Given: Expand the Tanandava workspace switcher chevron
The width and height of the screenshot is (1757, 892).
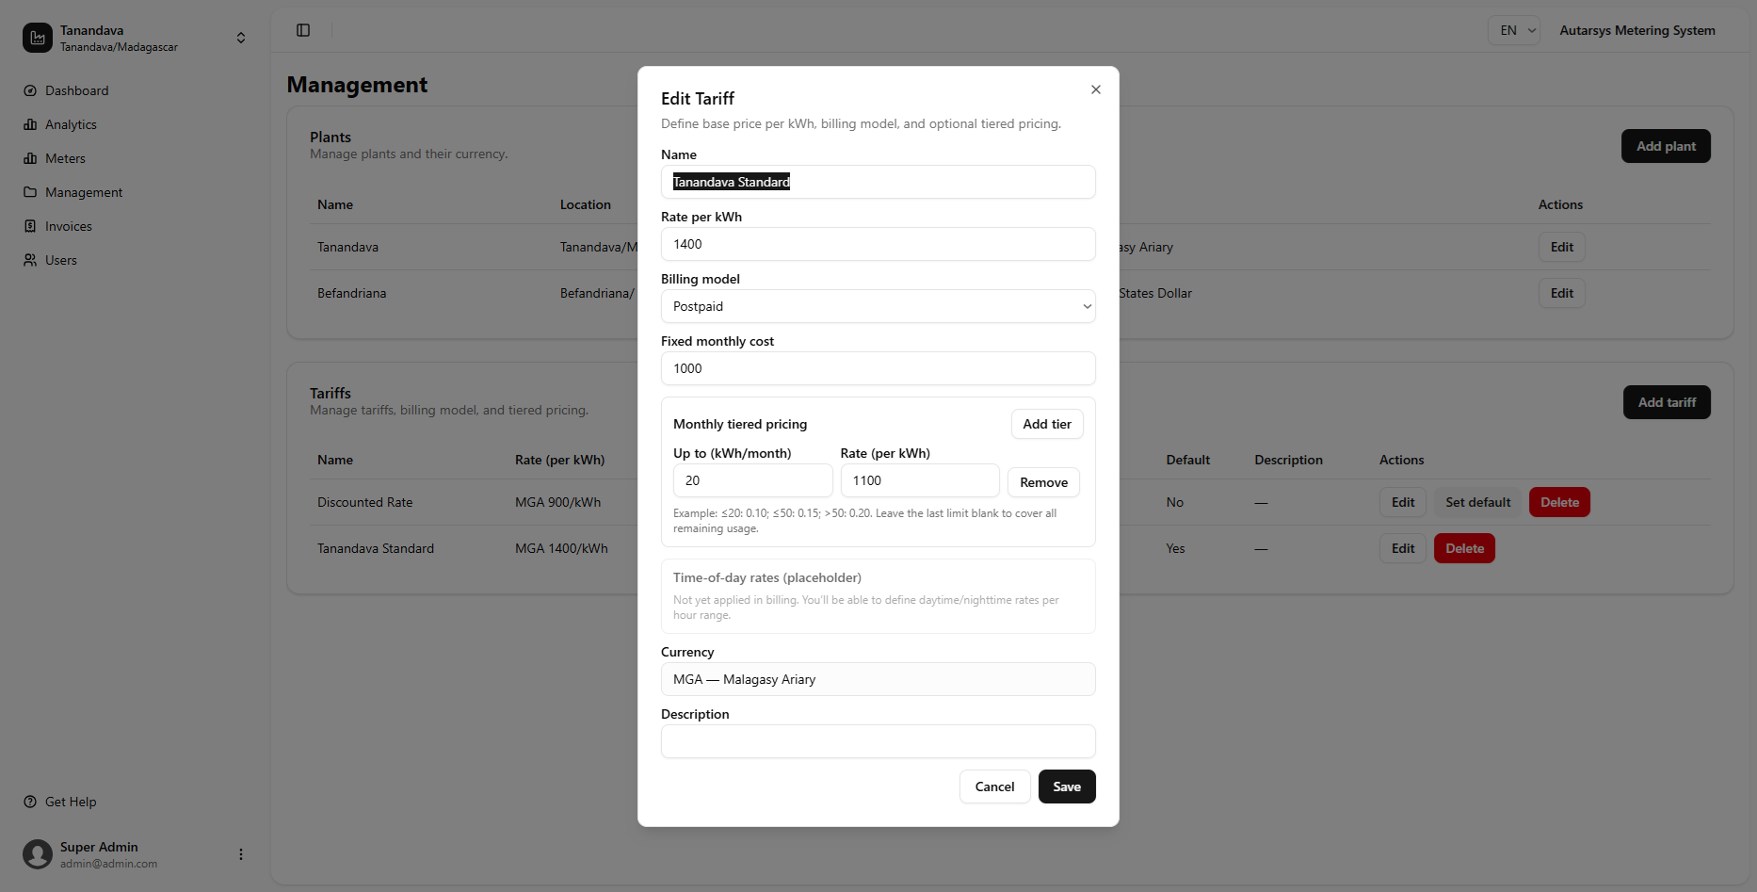Looking at the screenshot, I should [x=241, y=38].
